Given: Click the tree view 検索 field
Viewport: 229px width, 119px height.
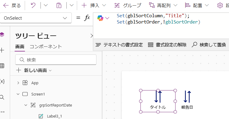Looking at the screenshot, I should (56, 59).
